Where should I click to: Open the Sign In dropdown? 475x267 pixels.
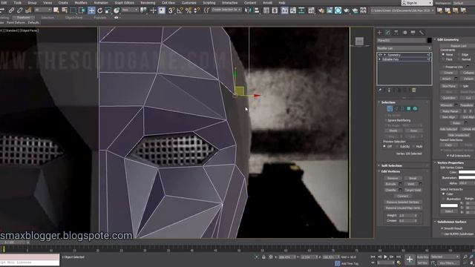pos(417,3)
